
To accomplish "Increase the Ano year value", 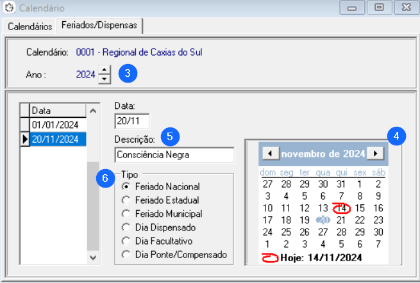I will (x=105, y=70).
